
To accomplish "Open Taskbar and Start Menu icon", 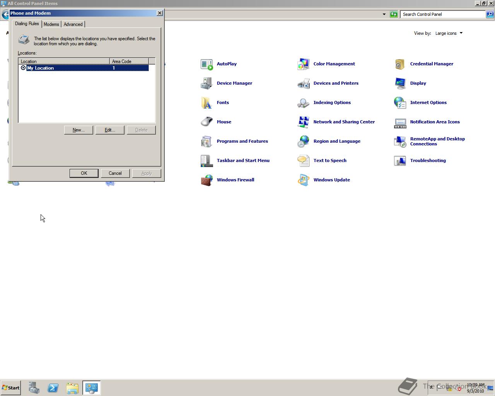I will [x=207, y=161].
